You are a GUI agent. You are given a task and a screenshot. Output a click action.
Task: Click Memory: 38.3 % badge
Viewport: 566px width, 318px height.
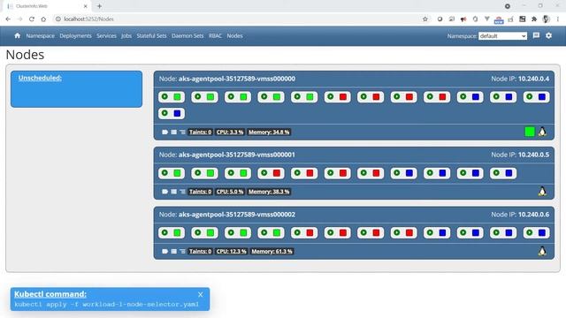coord(269,192)
